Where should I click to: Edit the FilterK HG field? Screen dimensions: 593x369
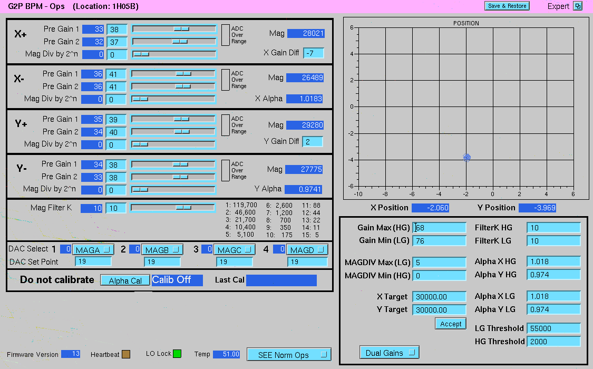point(553,228)
